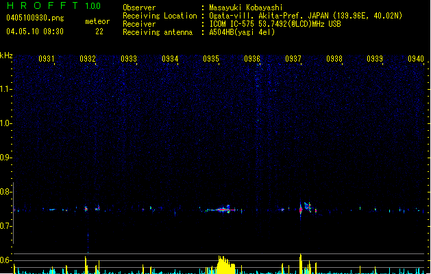
Task: Click the 0.6 kHz axis label
Action: 5,260
